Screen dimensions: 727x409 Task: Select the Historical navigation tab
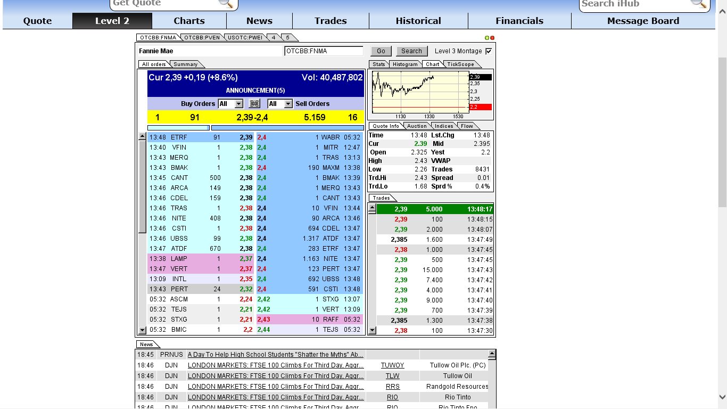click(418, 21)
